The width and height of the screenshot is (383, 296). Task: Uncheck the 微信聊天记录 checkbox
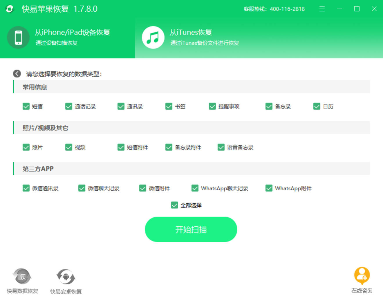(82, 188)
